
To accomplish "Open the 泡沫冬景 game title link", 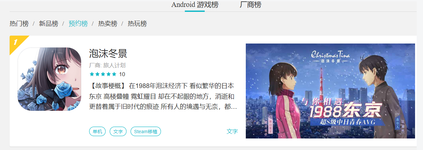I will pos(108,53).
